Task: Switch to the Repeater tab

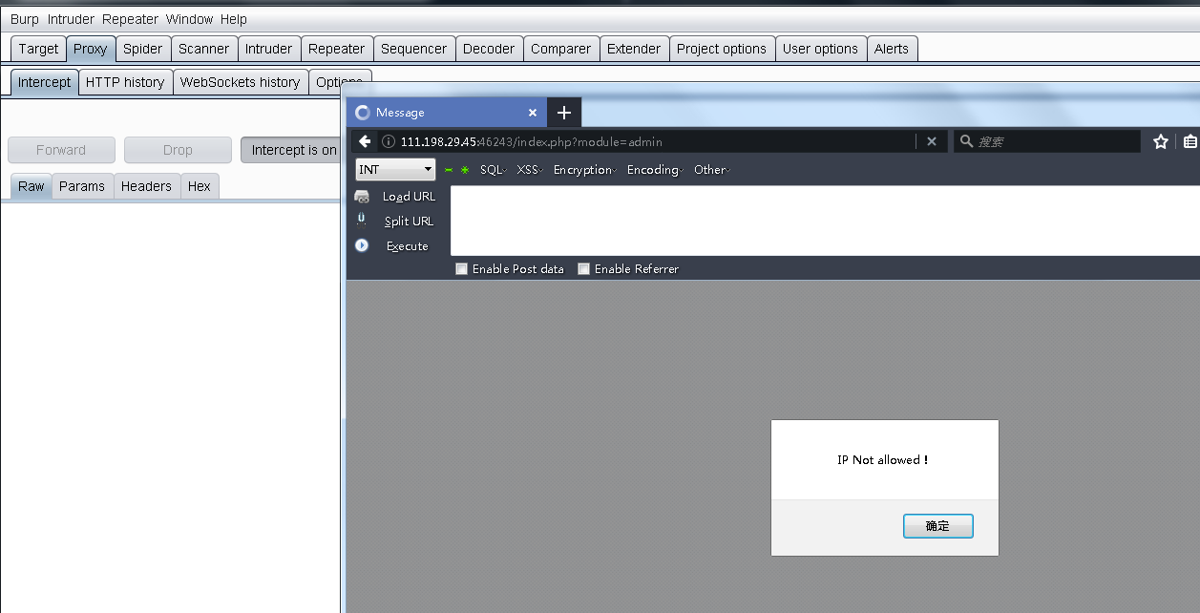Action: click(336, 49)
